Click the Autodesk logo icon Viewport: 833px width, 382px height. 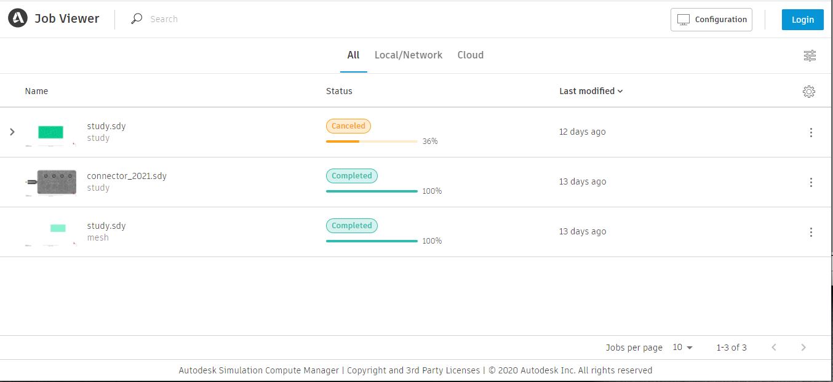click(x=18, y=18)
